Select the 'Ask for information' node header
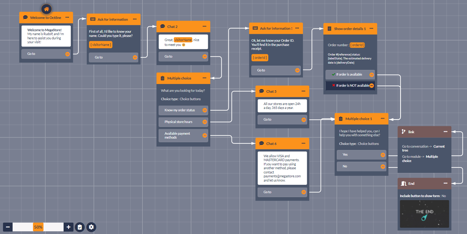The height and width of the screenshot is (234, 467). [x=113, y=19]
